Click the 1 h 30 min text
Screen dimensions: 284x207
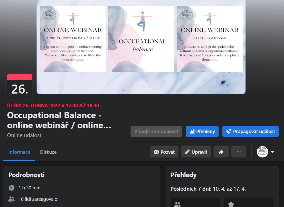tap(29, 188)
